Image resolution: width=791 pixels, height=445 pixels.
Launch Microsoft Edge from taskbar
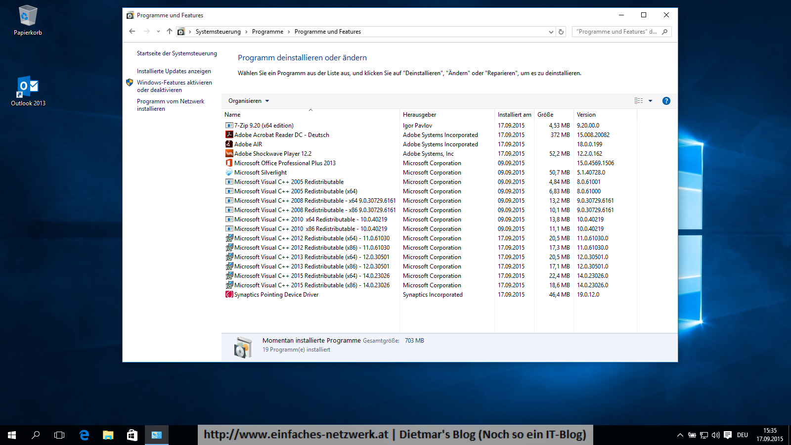tap(84, 435)
